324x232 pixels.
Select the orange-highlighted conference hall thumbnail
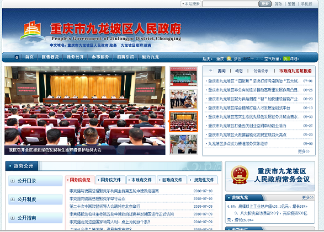(183, 122)
